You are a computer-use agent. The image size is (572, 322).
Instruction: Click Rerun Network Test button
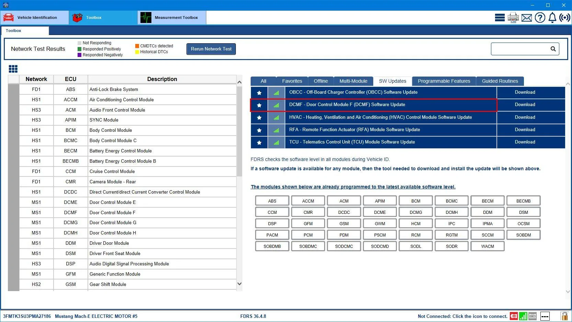point(211,49)
